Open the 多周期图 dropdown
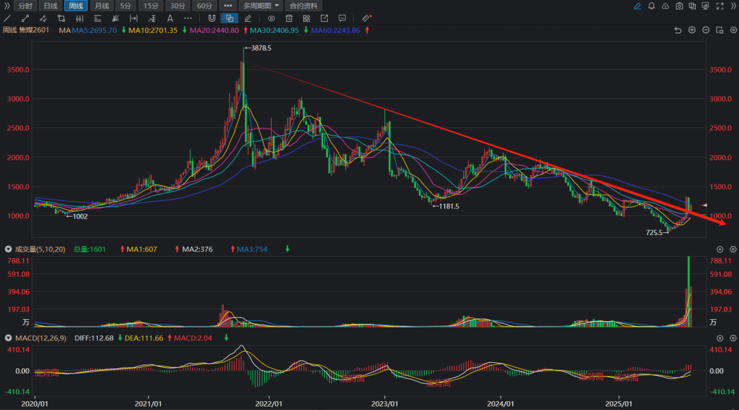Viewport: 739px width, 410px height. pyautogui.click(x=261, y=5)
